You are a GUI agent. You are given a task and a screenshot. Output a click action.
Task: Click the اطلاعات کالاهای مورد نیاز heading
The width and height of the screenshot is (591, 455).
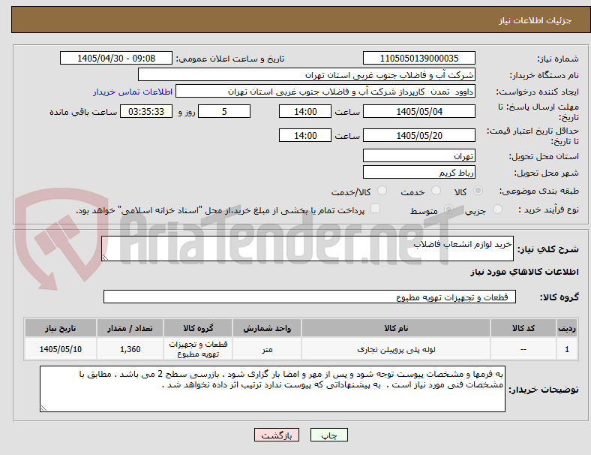tap(524, 272)
